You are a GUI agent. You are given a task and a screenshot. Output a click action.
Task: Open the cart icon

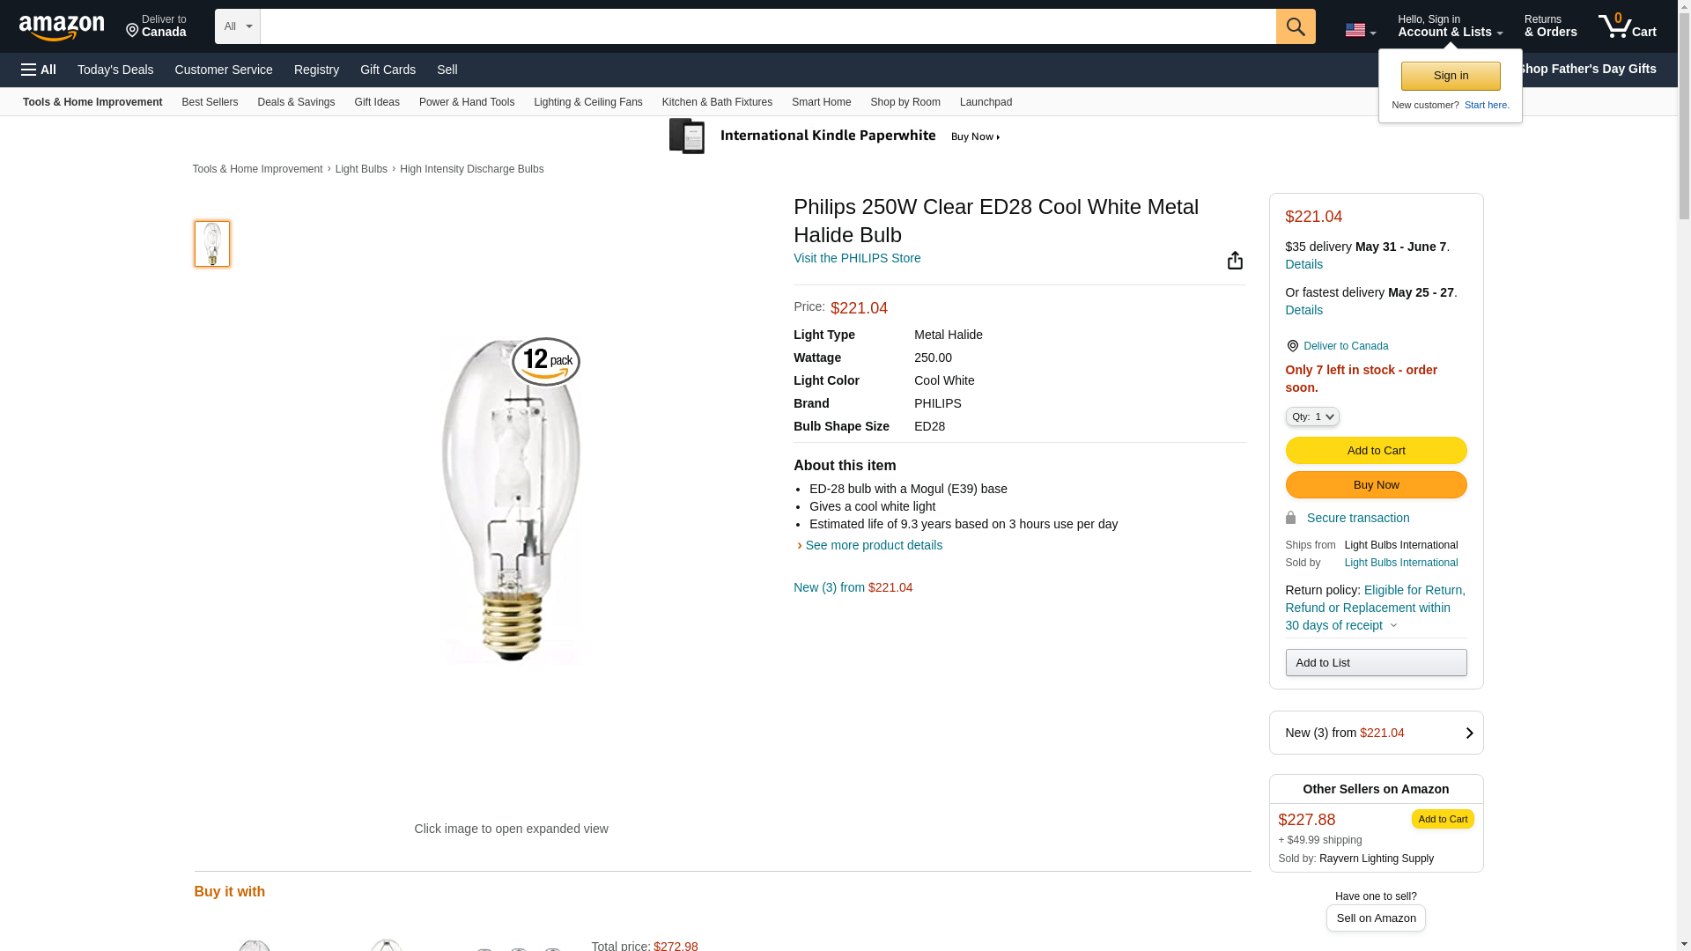pyautogui.click(x=1627, y=26)
